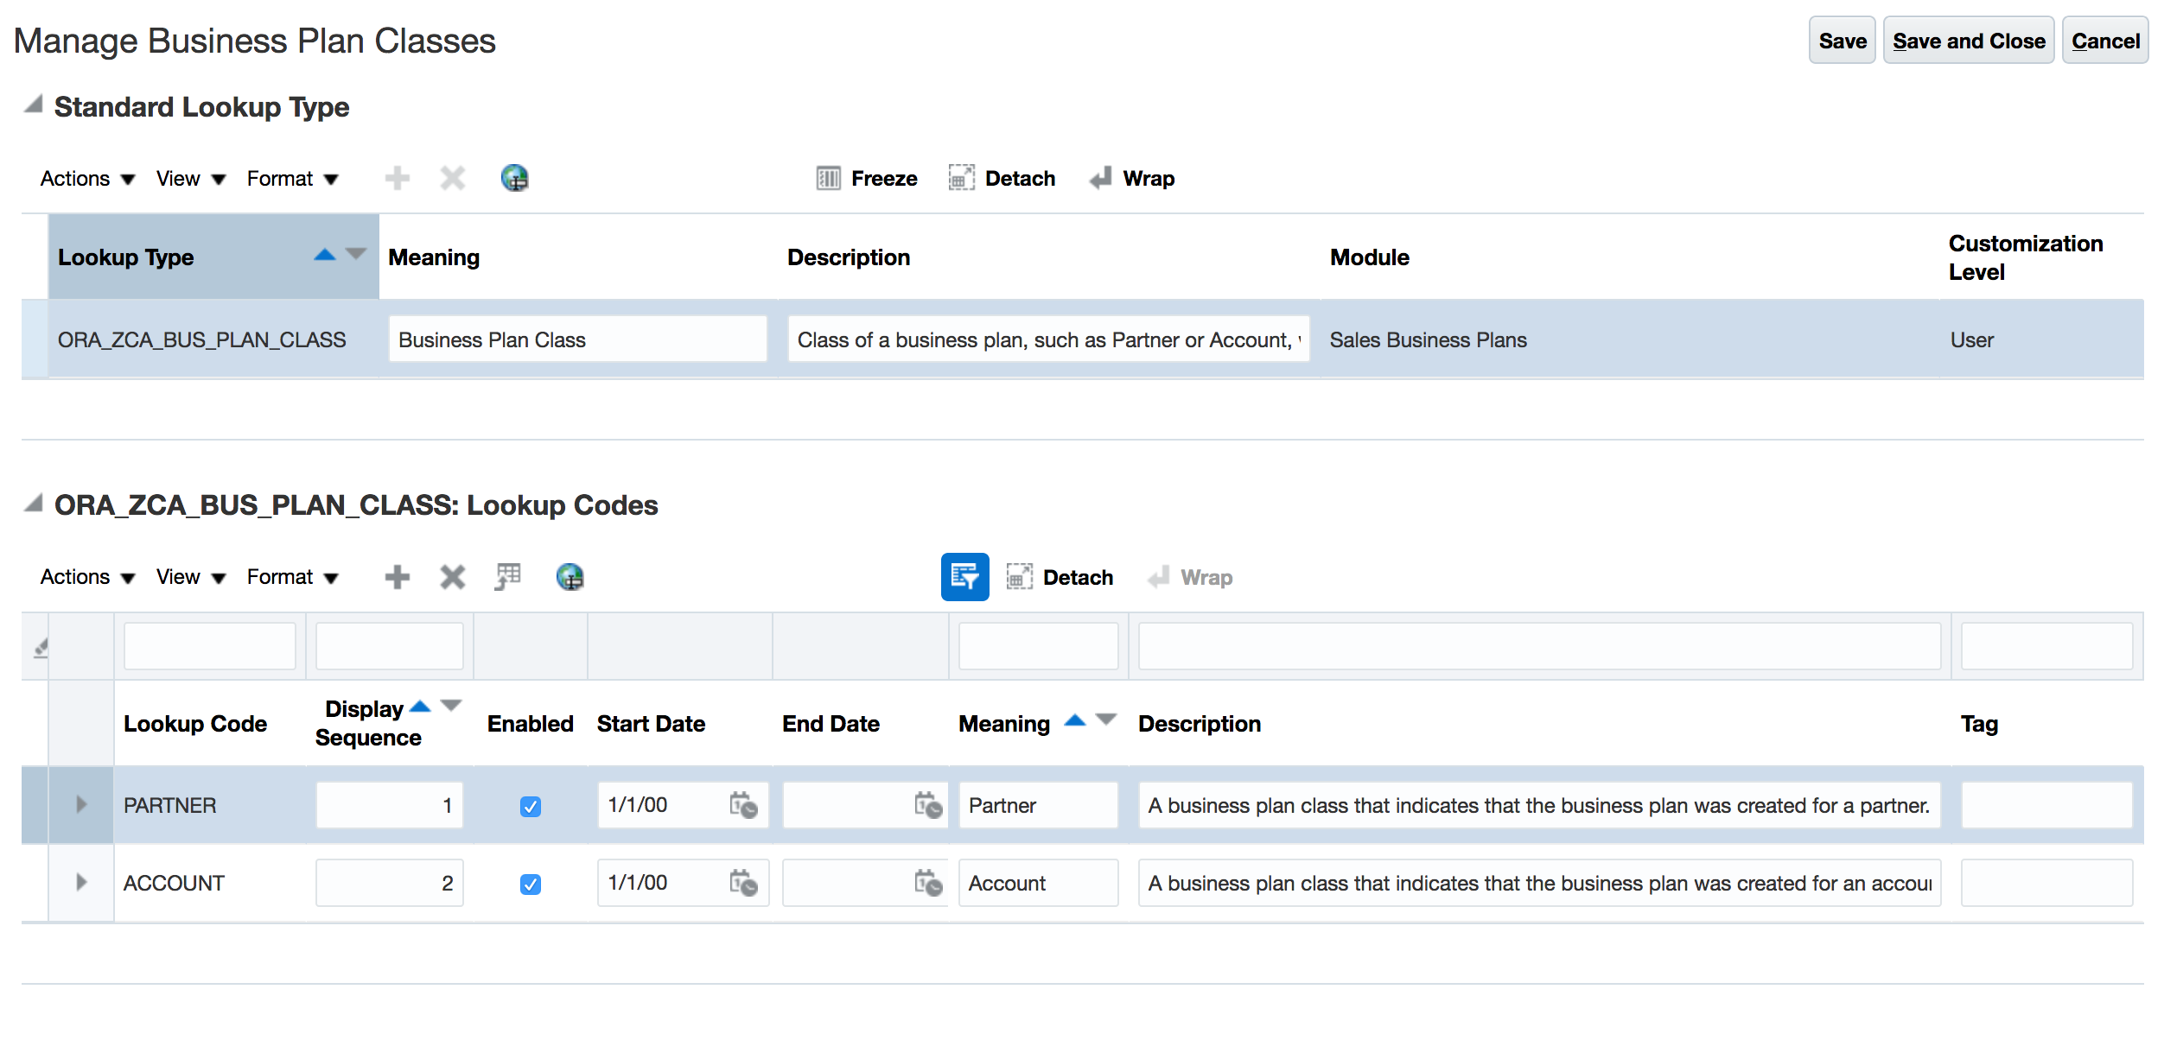
Task: Toggle the blue Query By Example filter icon
Action: (964, 577)
